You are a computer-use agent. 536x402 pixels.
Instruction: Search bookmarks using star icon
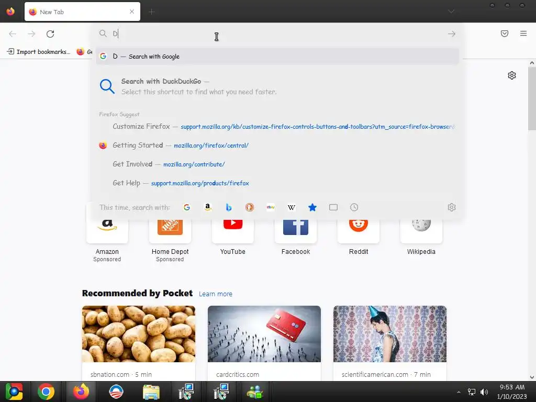[x=312, y=207]
